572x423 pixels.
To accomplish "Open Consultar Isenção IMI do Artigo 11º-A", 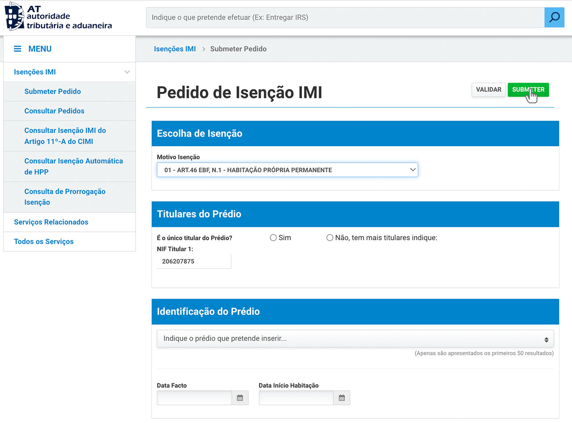I will 65,136.
